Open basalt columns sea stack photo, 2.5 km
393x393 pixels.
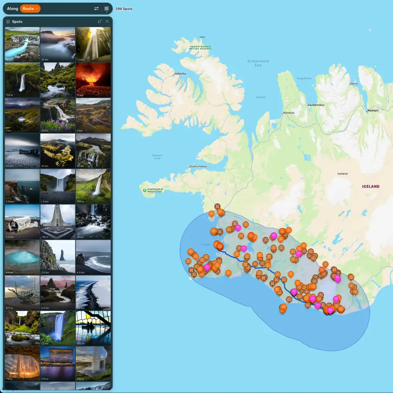58,257
